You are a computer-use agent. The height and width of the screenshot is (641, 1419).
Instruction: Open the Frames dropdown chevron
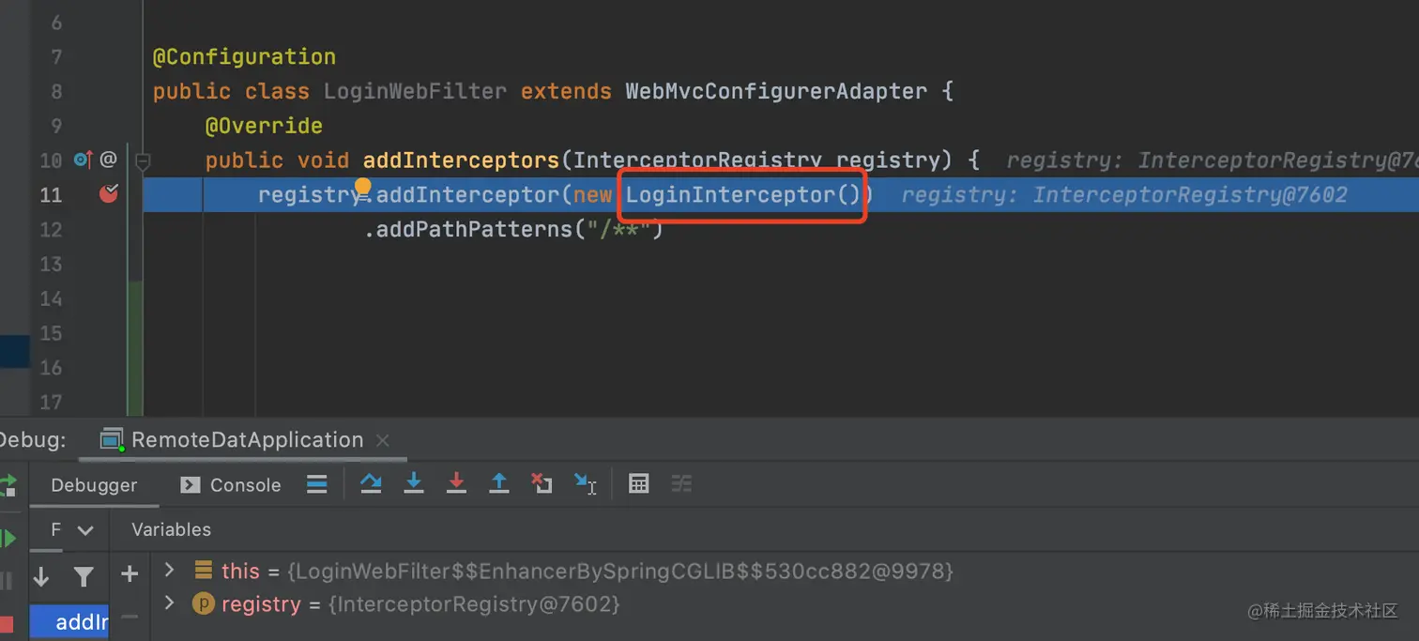click(x=85, y=530)
